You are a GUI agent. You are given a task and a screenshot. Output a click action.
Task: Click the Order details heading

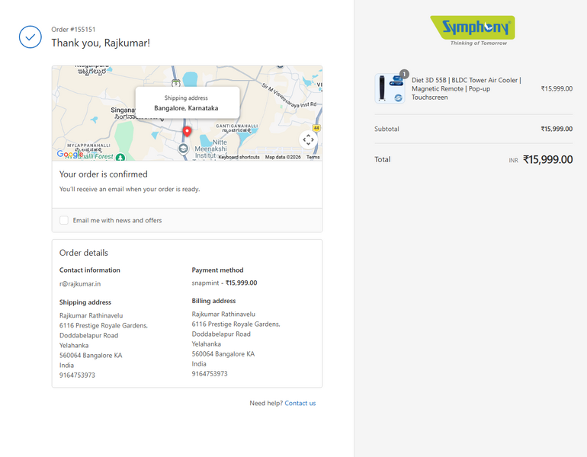tap(84, 253)
